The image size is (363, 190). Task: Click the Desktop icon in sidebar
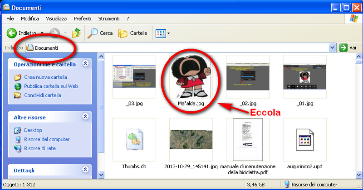click(18, 130)
